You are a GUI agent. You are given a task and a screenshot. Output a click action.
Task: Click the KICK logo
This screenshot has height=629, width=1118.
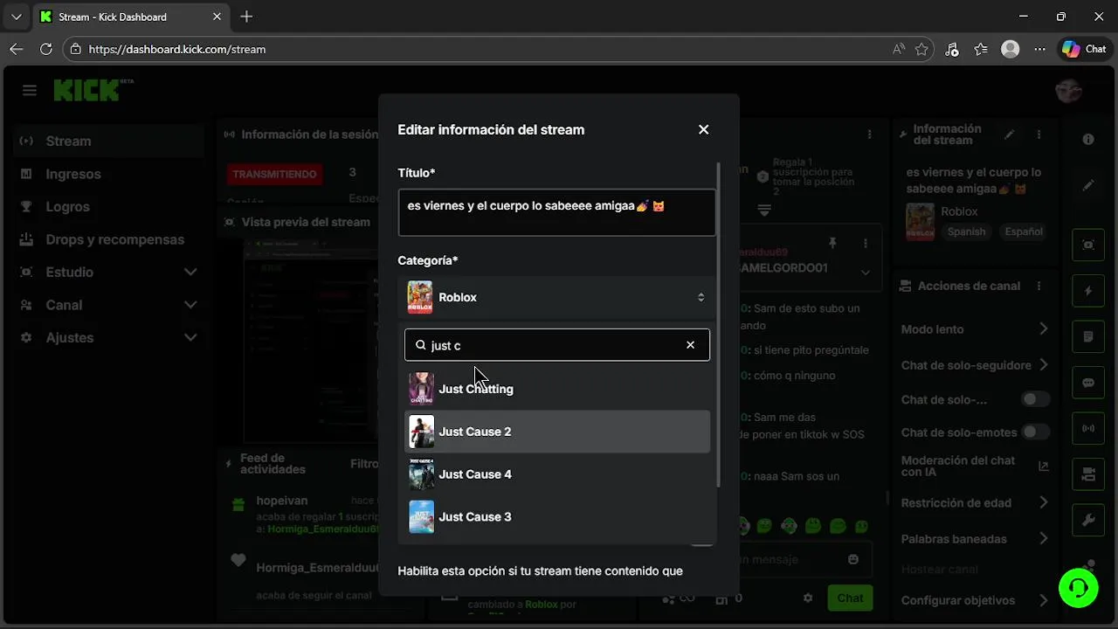pyautogui.click(x=87, y=90)
